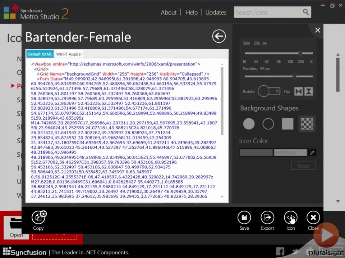This screenshot has width=345, height=258.
Task: Set size preset to 32
Action: point(267,62)
